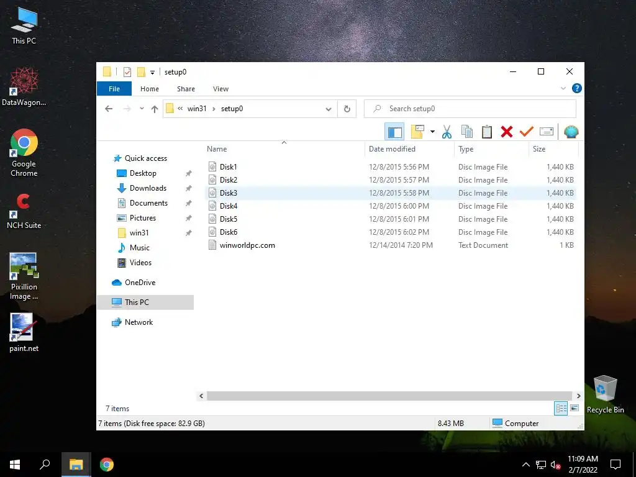Expand the ribbon with the chevron
Image resolution: width=636 pixels, height=477 pixels.
point(563,88)
